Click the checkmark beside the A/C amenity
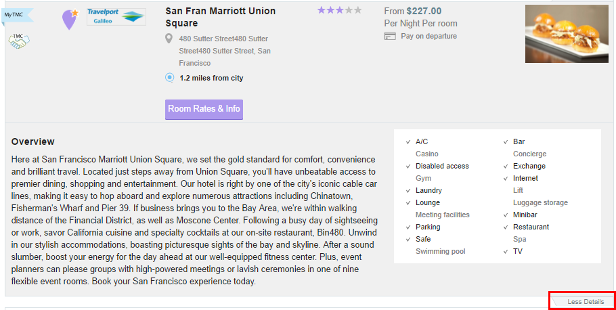This screenshot has height=310, width=616. pos(408,142)
